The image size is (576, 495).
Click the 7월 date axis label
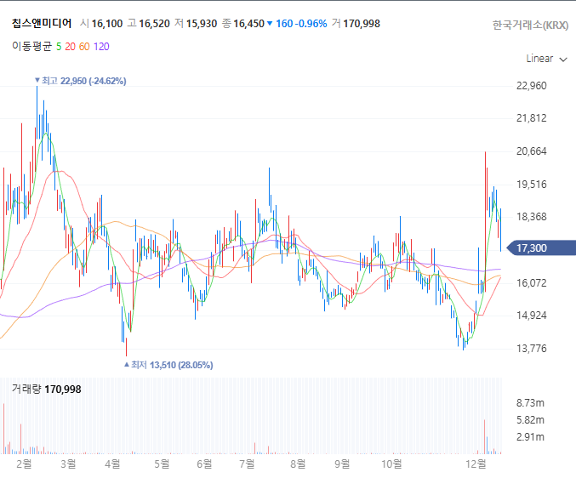[247, 464]
